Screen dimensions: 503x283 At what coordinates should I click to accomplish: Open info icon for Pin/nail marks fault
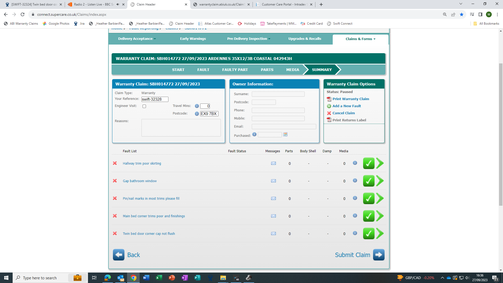coord(355,198)
